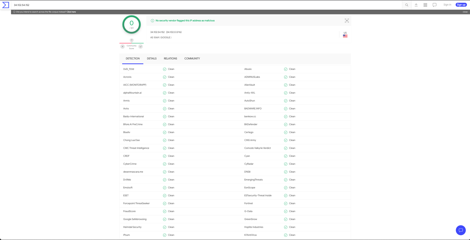Click the Clean result for DNS8
The height and width of the screenshot is (240, 470).
[x=292, y=172]
